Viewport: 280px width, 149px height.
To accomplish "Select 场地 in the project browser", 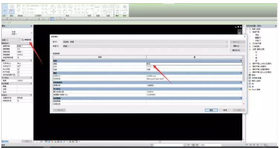I will (257, 35).
